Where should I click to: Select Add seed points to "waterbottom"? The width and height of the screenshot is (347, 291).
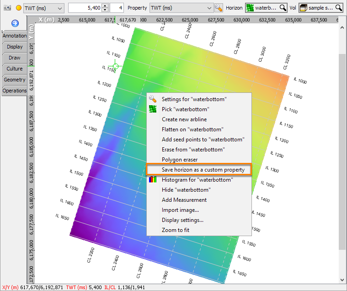point(199,139)
